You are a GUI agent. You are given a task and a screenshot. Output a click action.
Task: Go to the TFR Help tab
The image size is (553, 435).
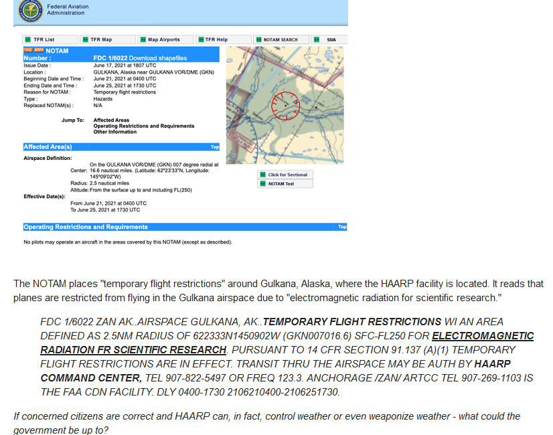(223, 39)
